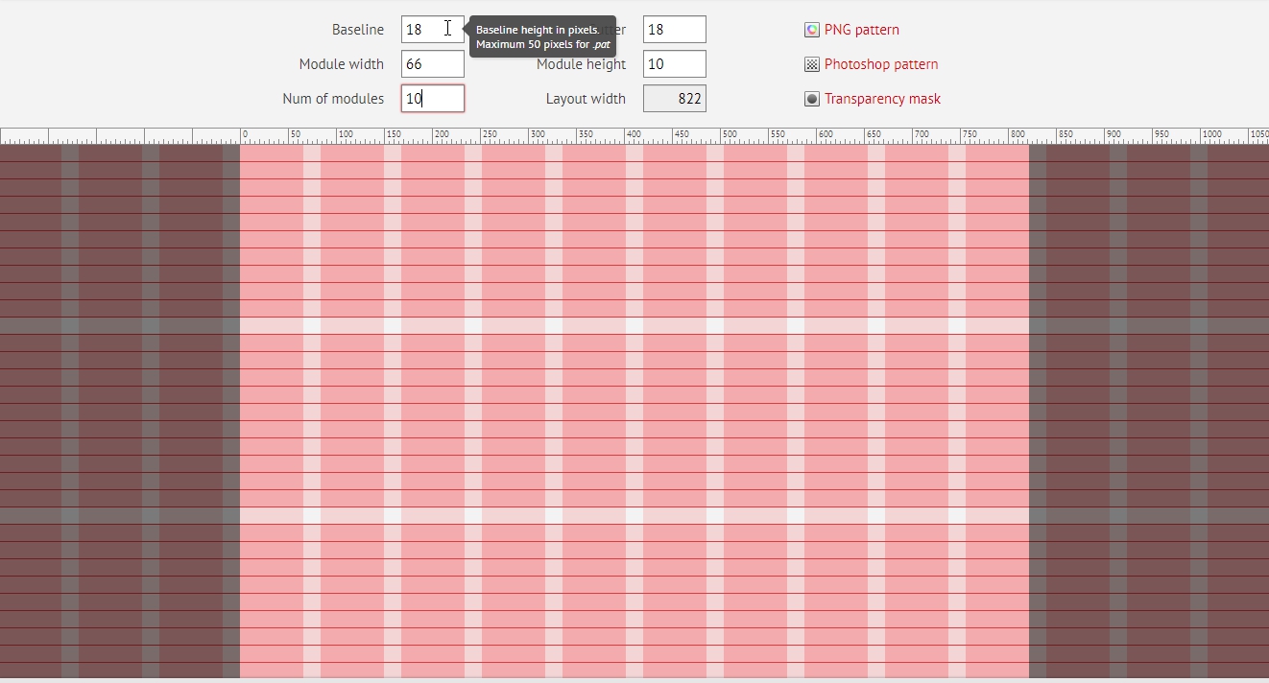The height and width of the screenshot is (683, 1269).
Task: Click the PNG pattern icon
Action: tap(812, 30)
